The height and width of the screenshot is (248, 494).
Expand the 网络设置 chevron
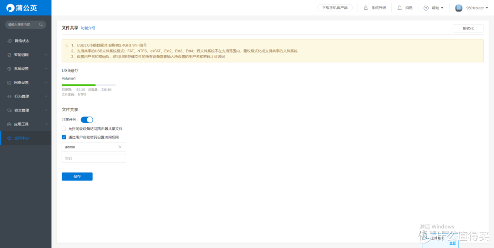[x=46, y=83]
